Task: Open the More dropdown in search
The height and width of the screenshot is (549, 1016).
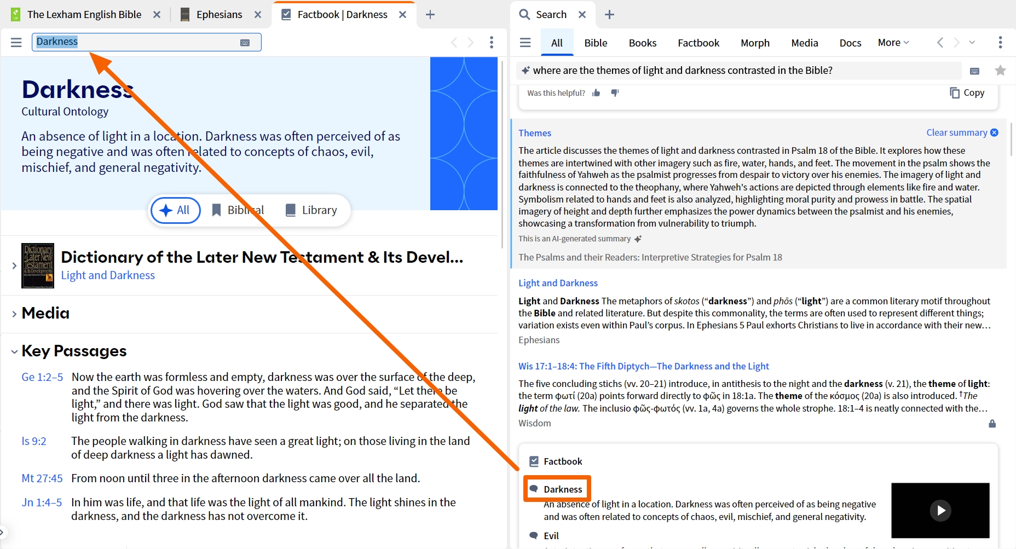Action: (x=893, y=43)
